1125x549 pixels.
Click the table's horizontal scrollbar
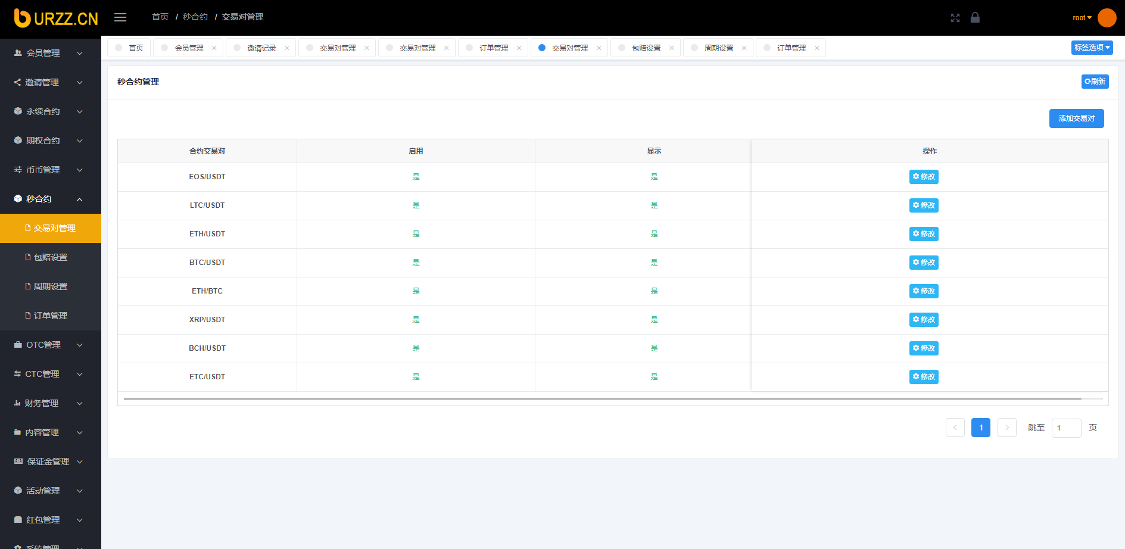[602, 399]
